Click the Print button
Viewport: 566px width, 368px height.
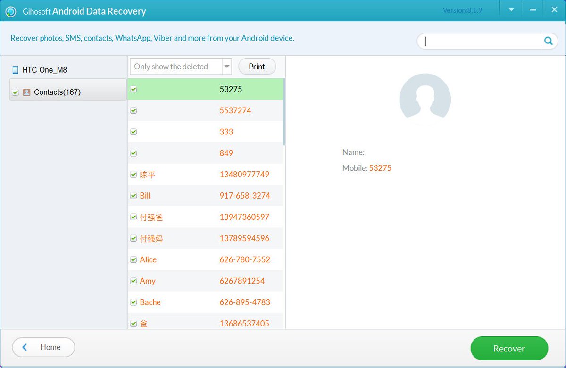(257, 67)
